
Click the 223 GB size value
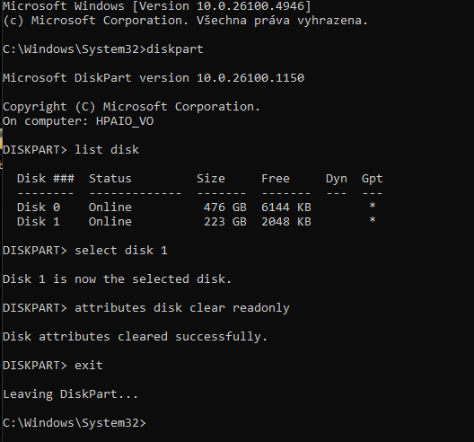pyautogui.click(x=225, y=222)
